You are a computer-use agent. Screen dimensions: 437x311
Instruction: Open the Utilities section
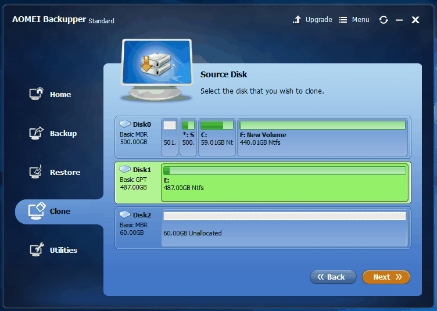(53, 250)
